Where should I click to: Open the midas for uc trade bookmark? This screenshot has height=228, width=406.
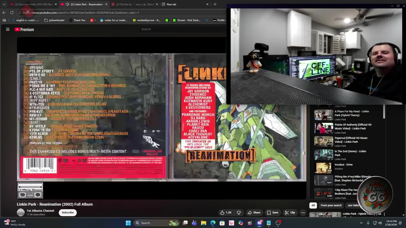pyautogui.click(x=114, y=20)
